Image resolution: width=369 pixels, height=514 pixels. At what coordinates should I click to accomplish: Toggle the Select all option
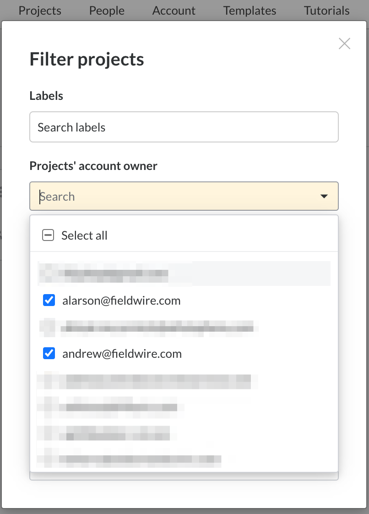[84, 235]
